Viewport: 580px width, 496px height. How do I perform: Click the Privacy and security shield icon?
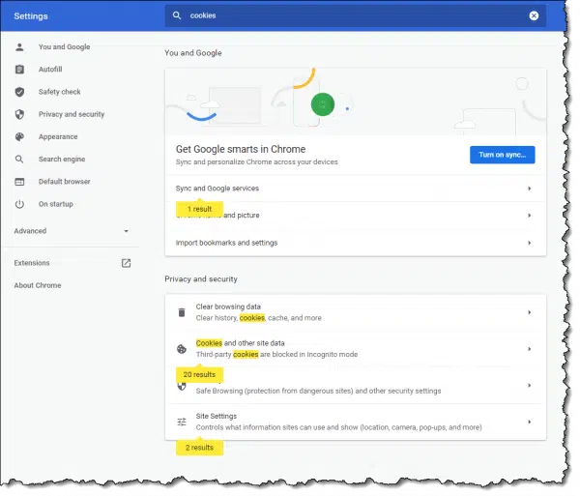(x=19, y=114)
